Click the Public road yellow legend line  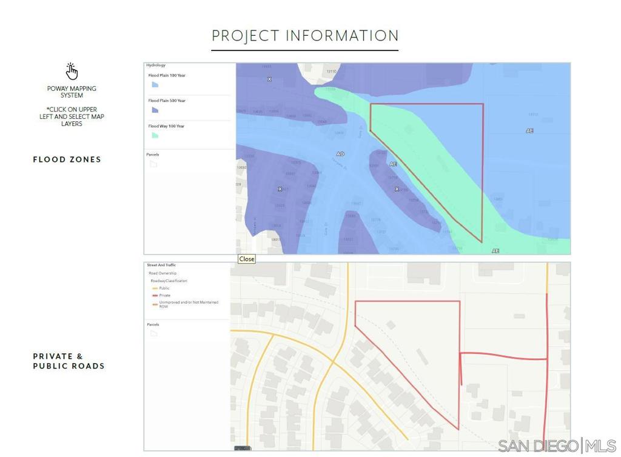pyautogui.click(x=155, y=289)
